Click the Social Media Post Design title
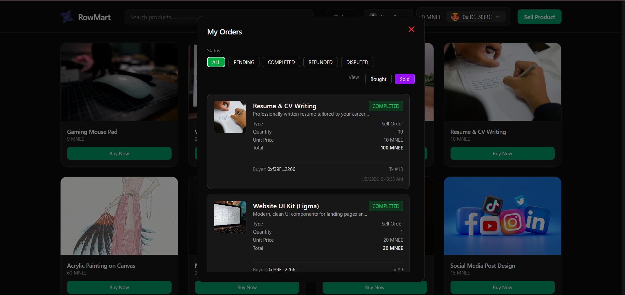The height and width of the screenshot is (295, 625). (483, 265)
